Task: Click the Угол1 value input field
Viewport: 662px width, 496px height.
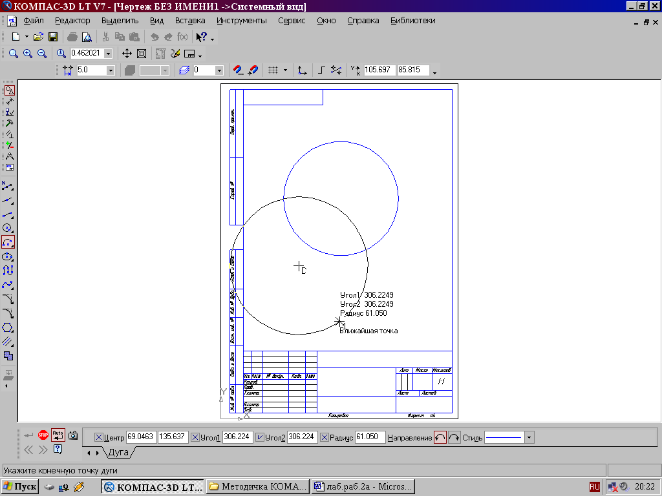Action: [x=238, y=437]
